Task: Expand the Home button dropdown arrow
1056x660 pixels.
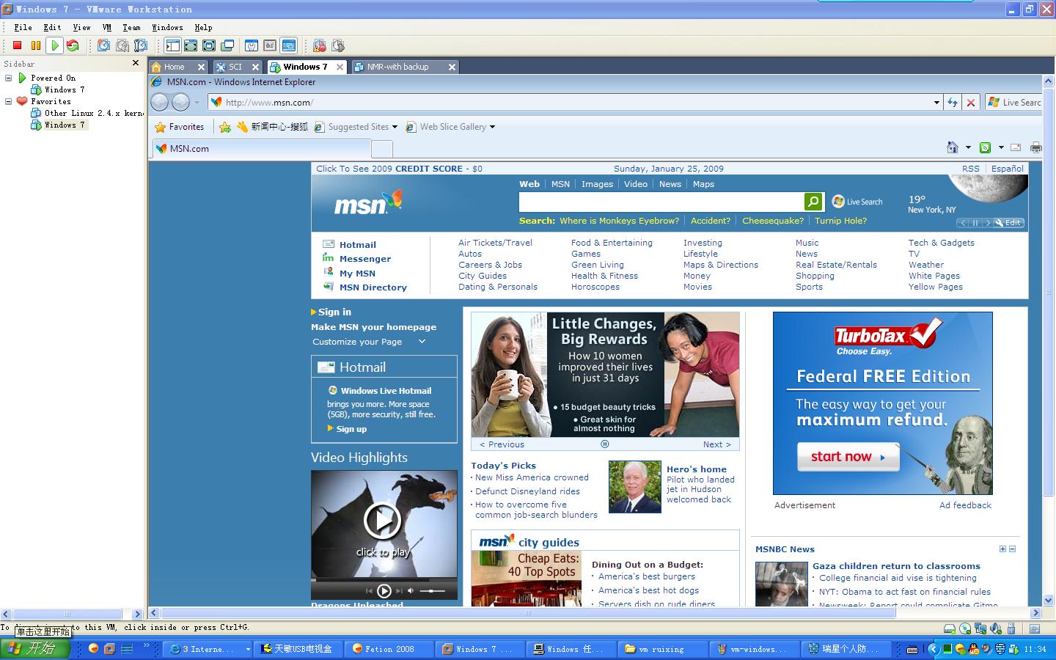Action: click(968, 148)
